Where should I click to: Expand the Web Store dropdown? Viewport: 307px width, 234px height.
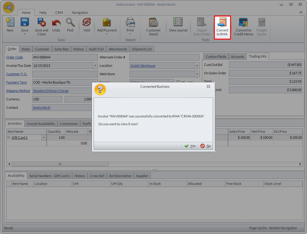click(x=197, y=74)
